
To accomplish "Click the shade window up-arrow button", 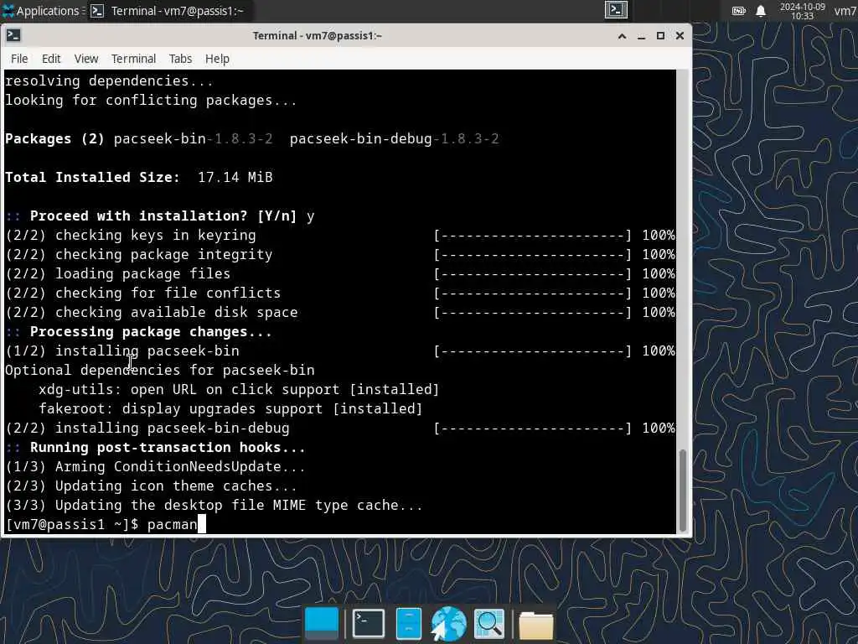I will [623, 36].
